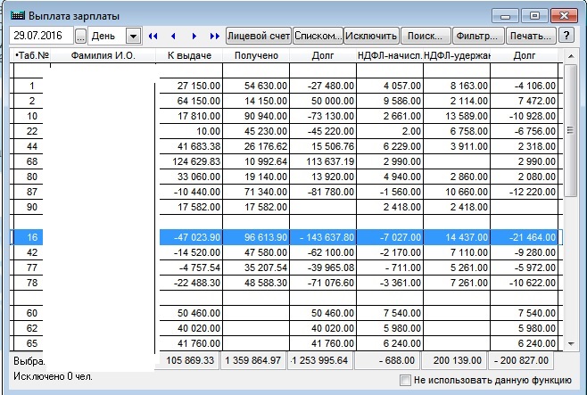Viewport: 587px width, 395px height.
Task: Open the 'Поиск...' search dialog
Action: (x=424, y=37)
